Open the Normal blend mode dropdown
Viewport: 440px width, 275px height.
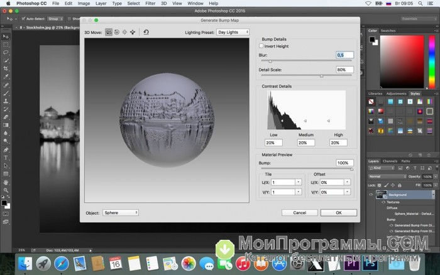point(387,176)
